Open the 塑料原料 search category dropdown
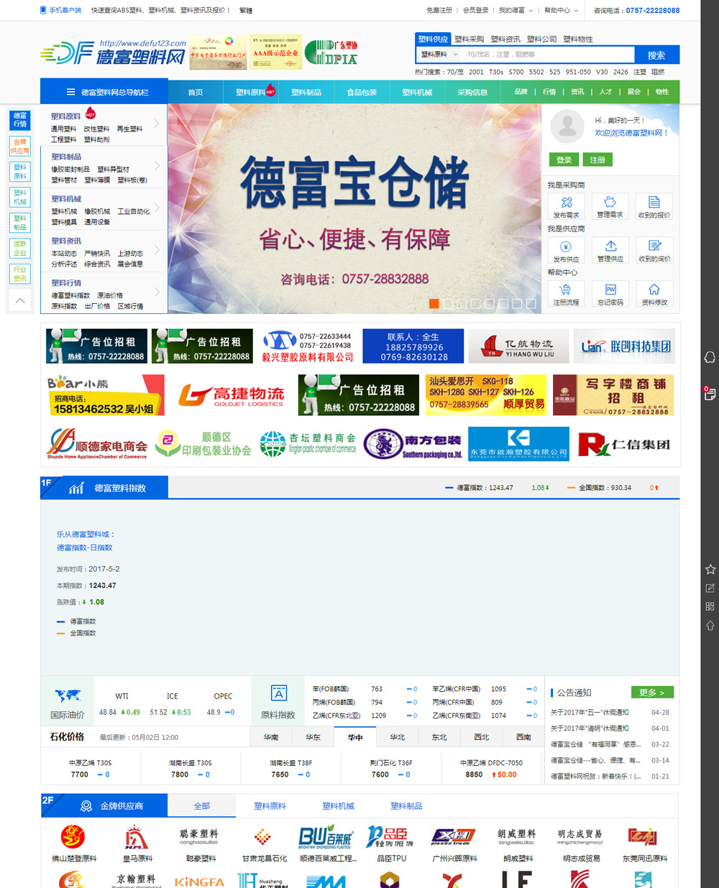This screenshot has width=719, height=888. coord(438,55)
